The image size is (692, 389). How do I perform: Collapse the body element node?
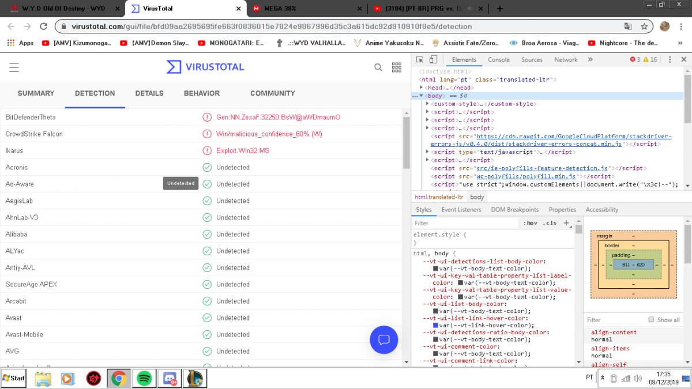[422, 96]
